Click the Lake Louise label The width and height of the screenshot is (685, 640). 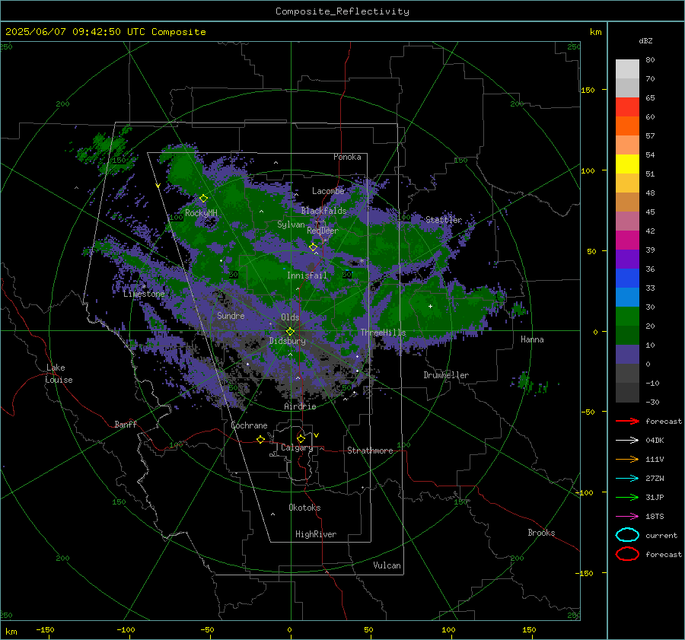click(x=59, y=374)
